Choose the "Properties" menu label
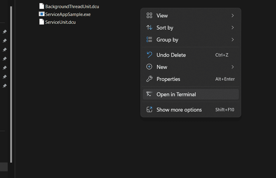 (168, 79)
